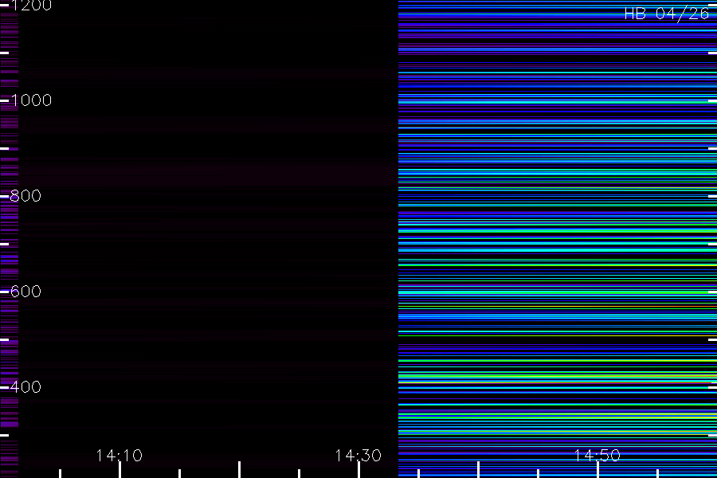Click the 400 frequency axis label

[x=25, y=387]
